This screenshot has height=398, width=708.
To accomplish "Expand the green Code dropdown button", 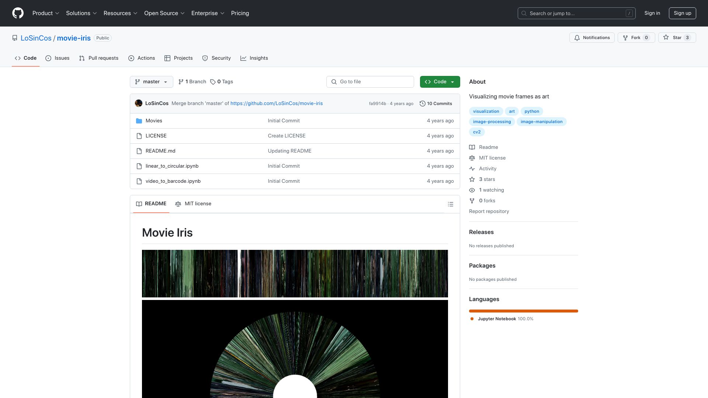I will (440, 82).
